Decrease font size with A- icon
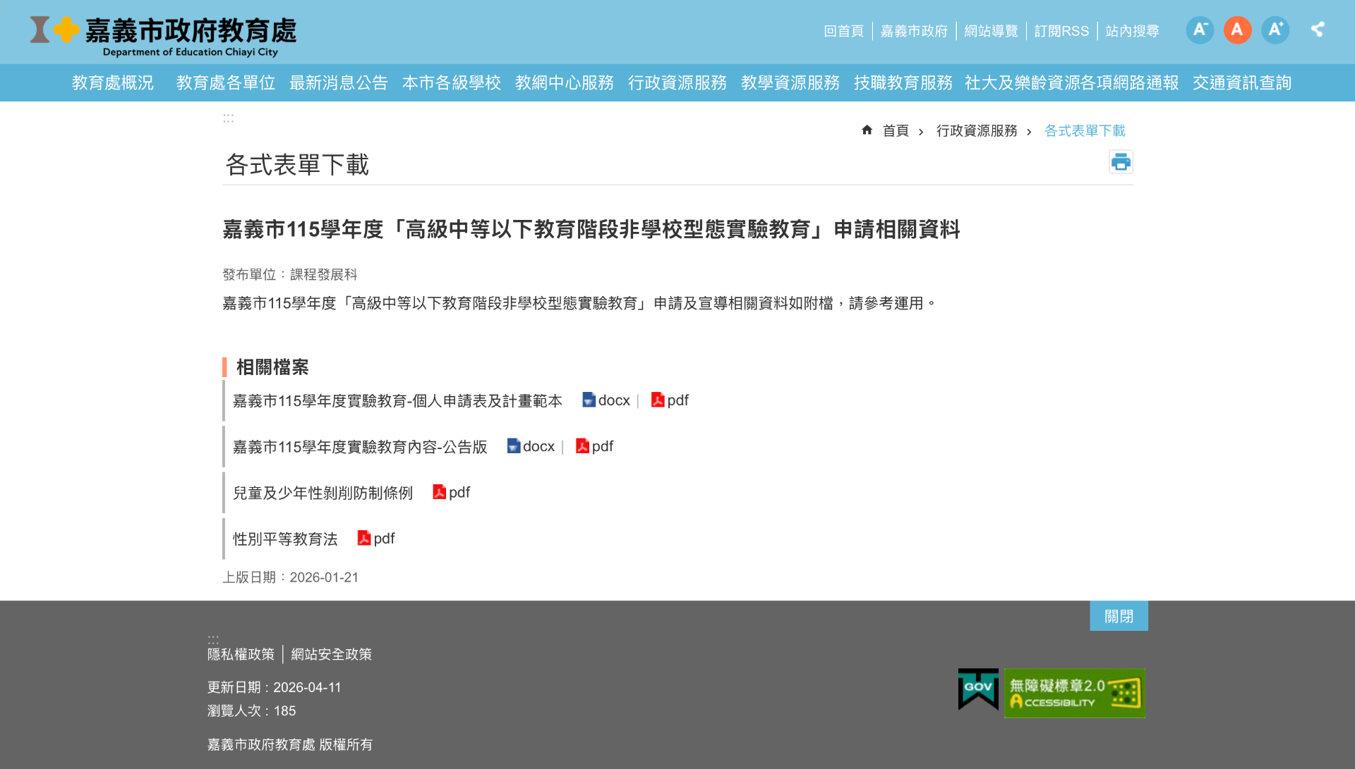The image size is (1355, 769). click(x=1200, y=30)
